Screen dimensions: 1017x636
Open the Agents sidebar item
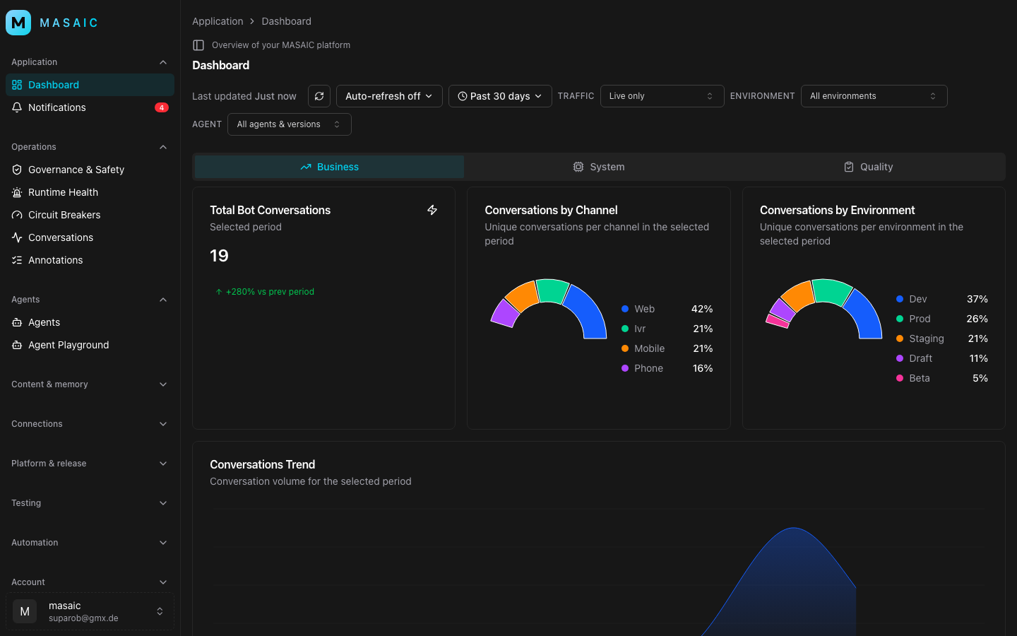90,322
